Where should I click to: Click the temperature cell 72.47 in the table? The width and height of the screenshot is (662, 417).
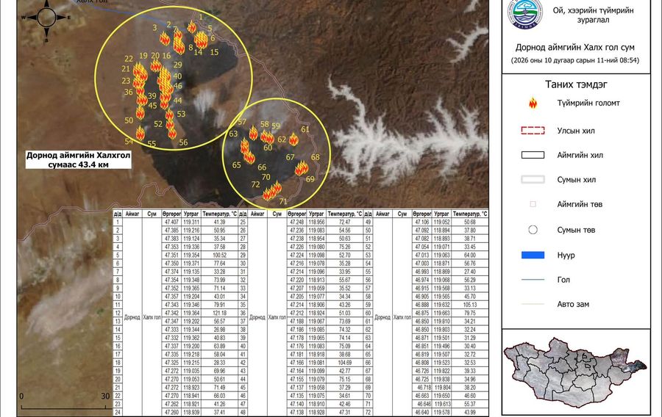[x=344, y=222]
